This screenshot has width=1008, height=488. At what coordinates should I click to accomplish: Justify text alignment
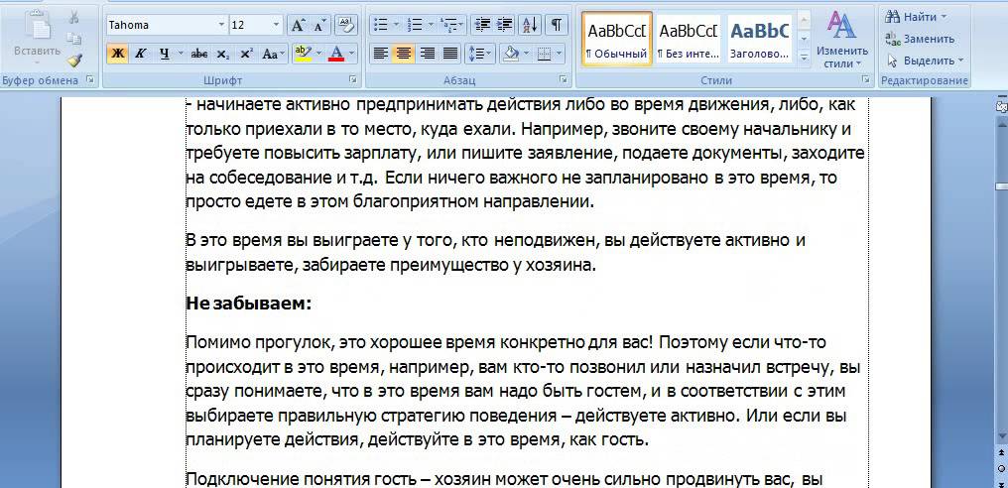pos(450,54)
